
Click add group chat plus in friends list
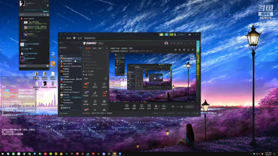click(x=48, y=66)
